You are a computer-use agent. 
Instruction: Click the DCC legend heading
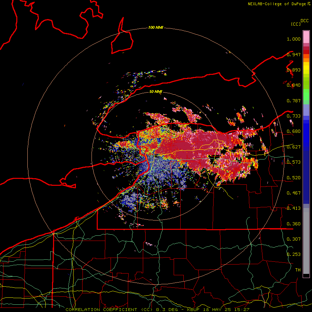click(x=304, y=21)
